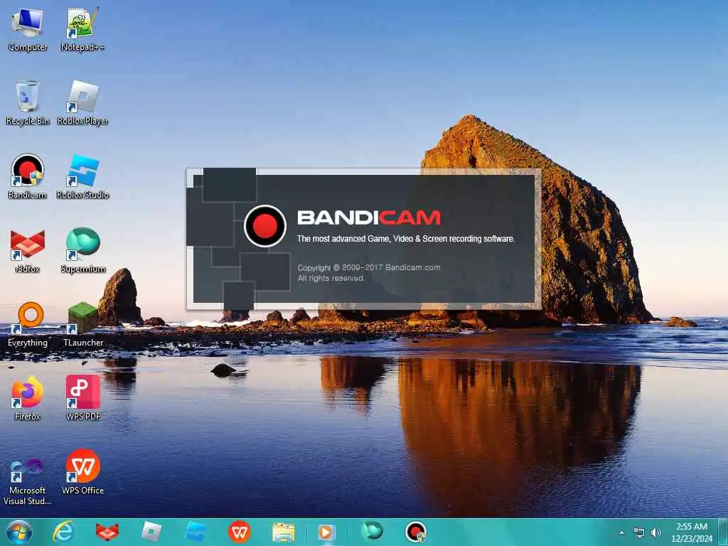Select the Everything search shortcut
The width and height of the screenshot is (728, 546).
28,324
